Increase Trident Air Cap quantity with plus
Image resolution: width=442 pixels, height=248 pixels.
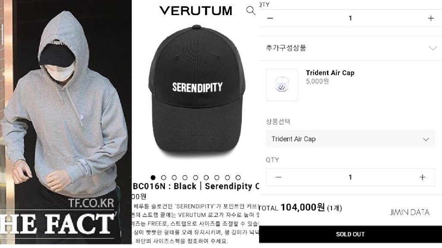422,177
